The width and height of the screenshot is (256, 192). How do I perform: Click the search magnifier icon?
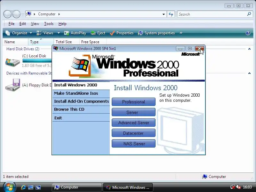249,14
